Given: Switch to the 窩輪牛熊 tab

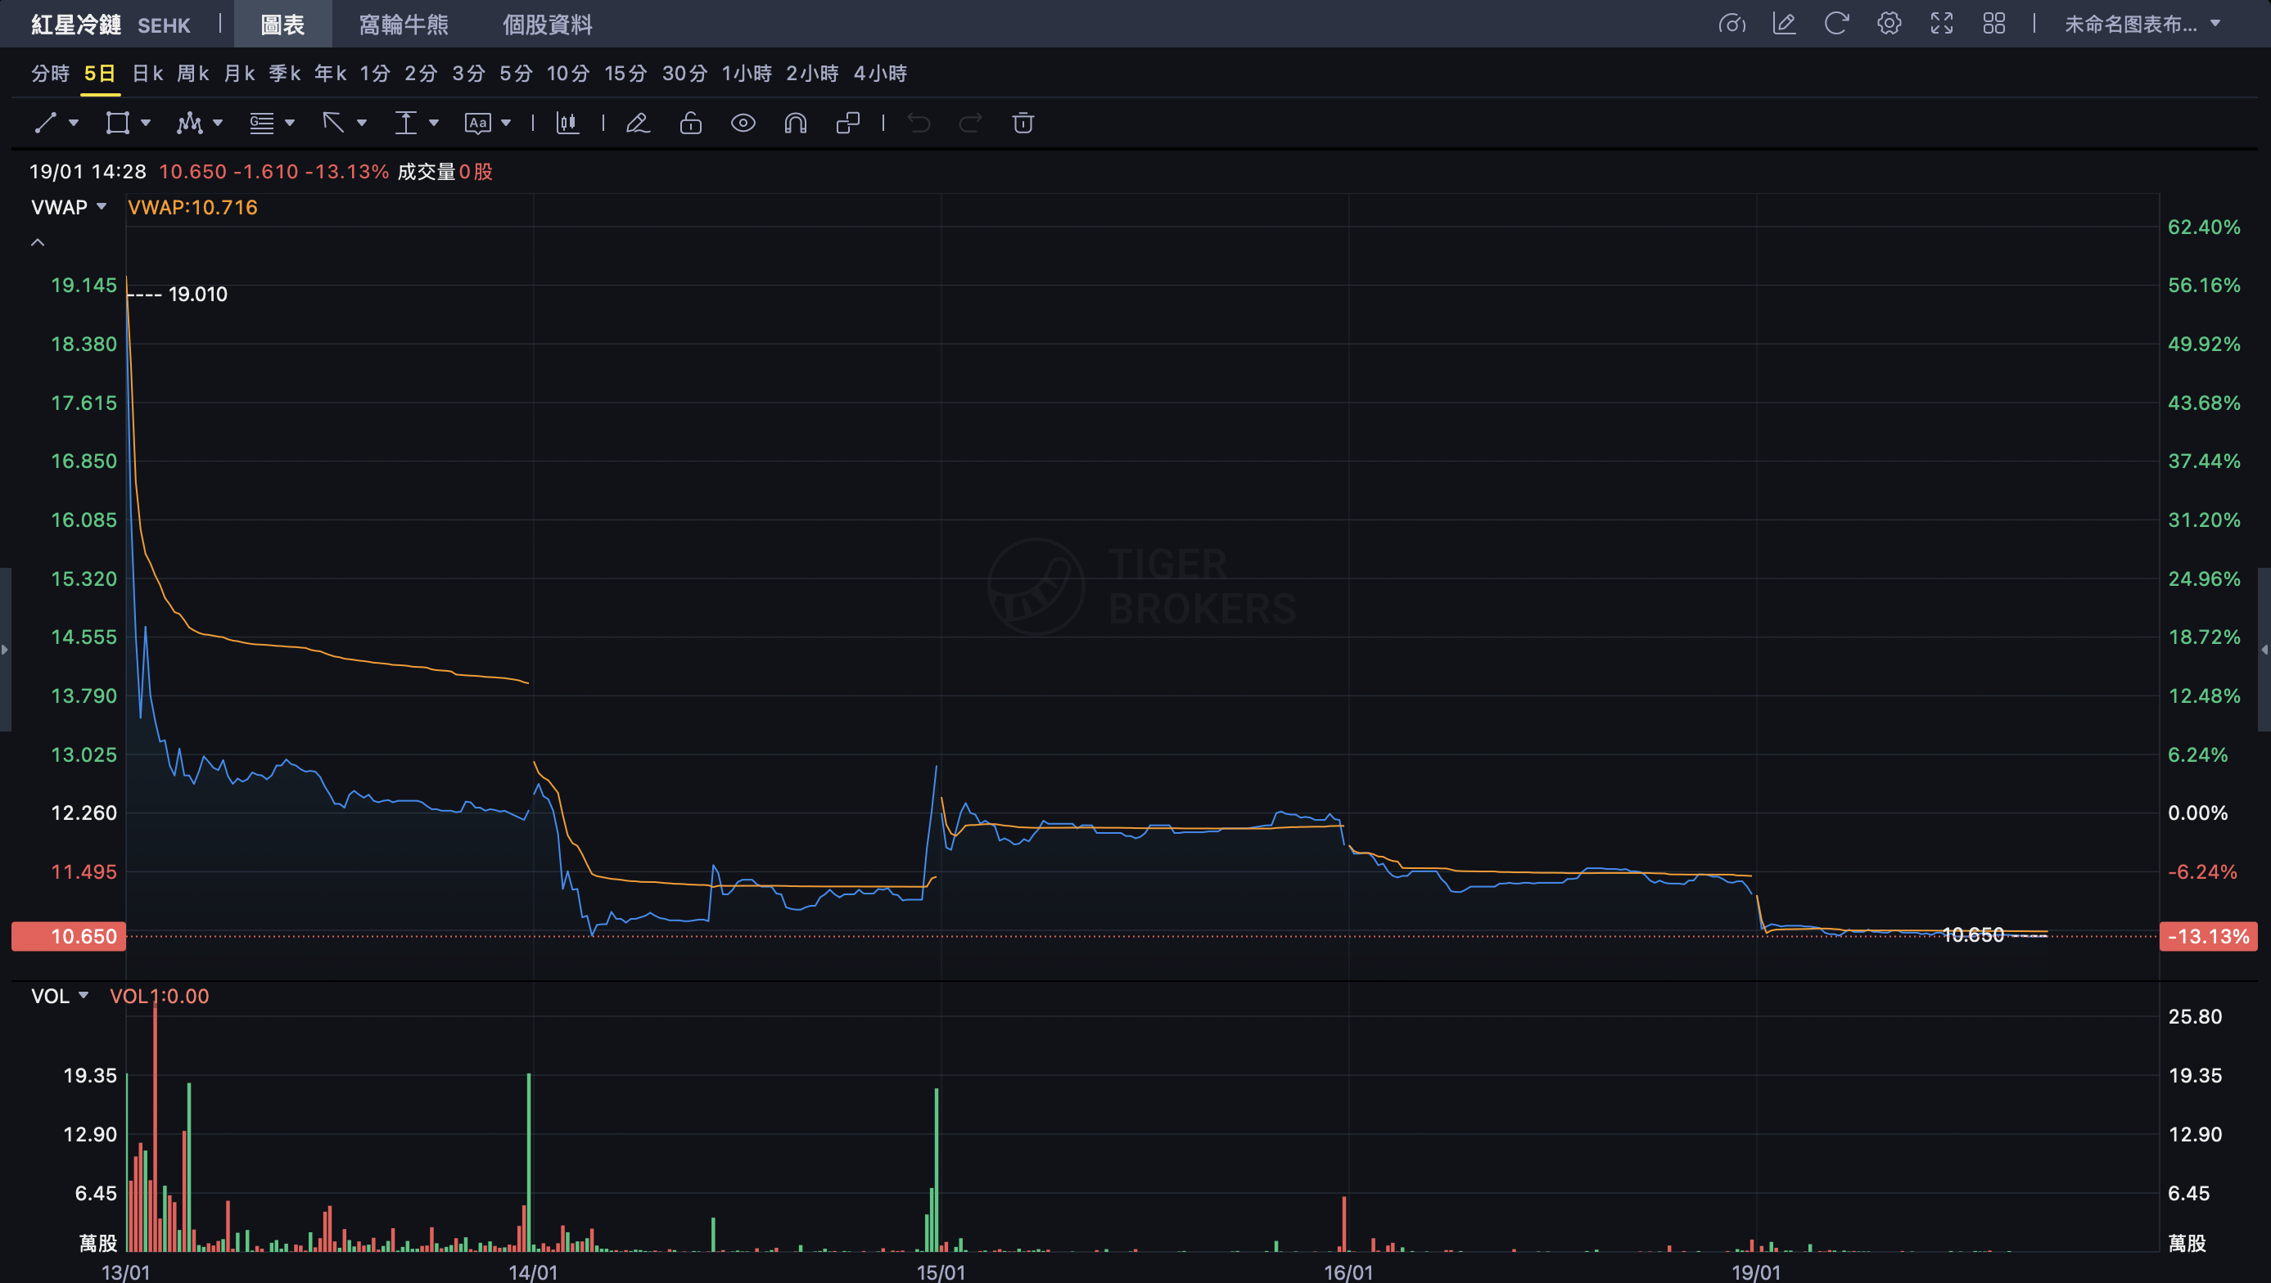Looking at the screenshot, I should click(x=404, y=25).
